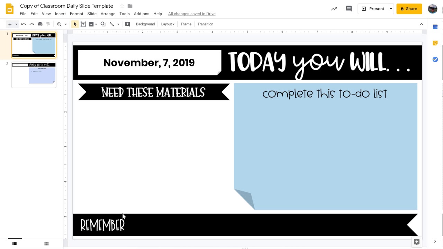Select slide 1 thumbnail
The image size is (443, 249).
point(34,45)
